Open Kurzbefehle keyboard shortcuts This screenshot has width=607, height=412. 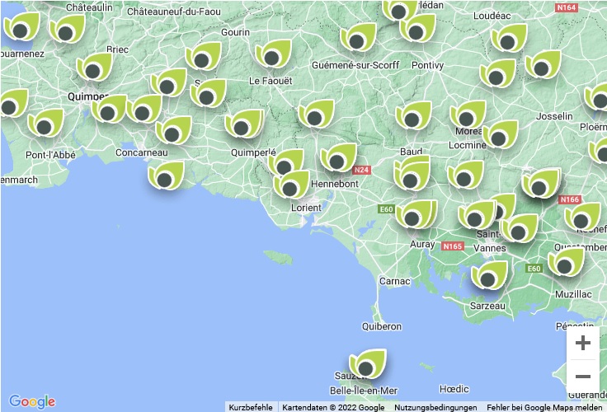coord(251,407)
